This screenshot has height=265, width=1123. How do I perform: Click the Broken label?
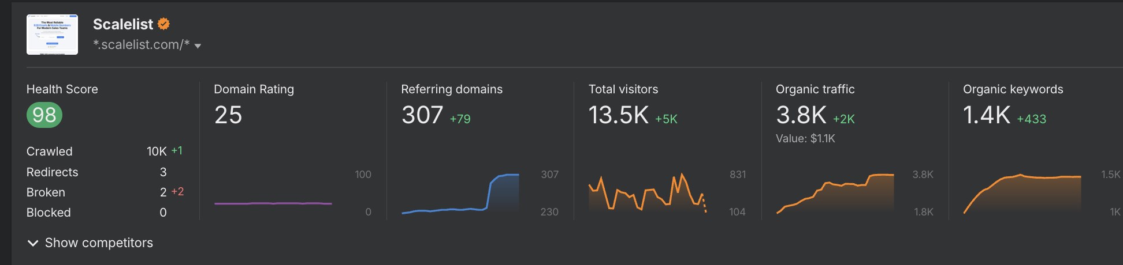coord(46,192)
